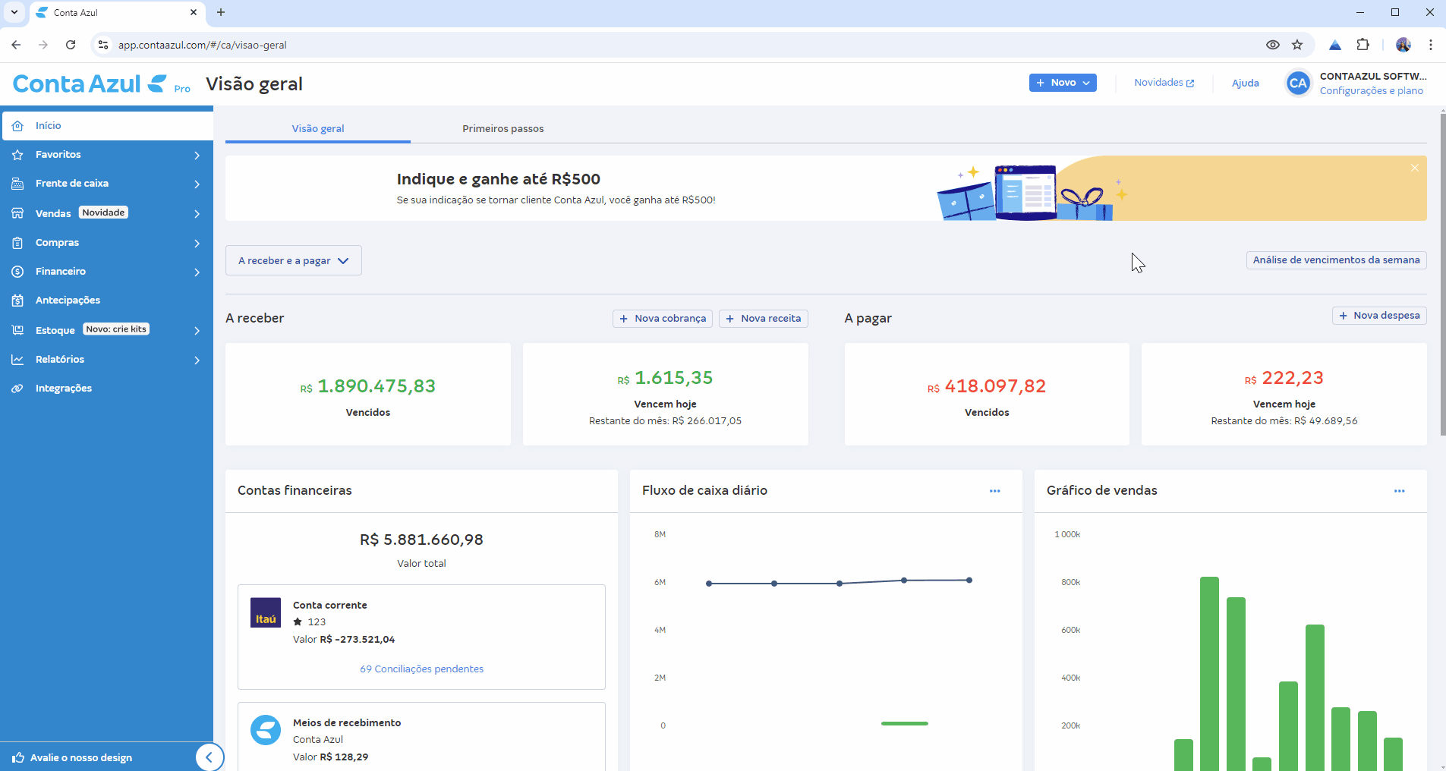Click the Conta Azul logo
Viewport: 1446px width, 771px height.
click(x=90, y=83)
